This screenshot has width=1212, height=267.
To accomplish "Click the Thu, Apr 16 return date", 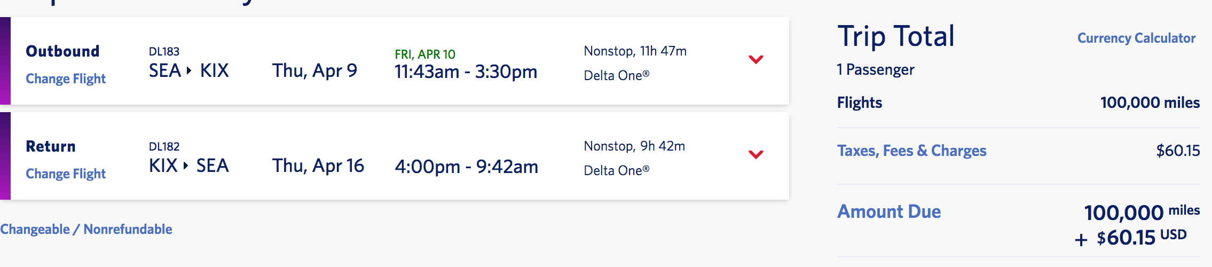I will point(318,166).
